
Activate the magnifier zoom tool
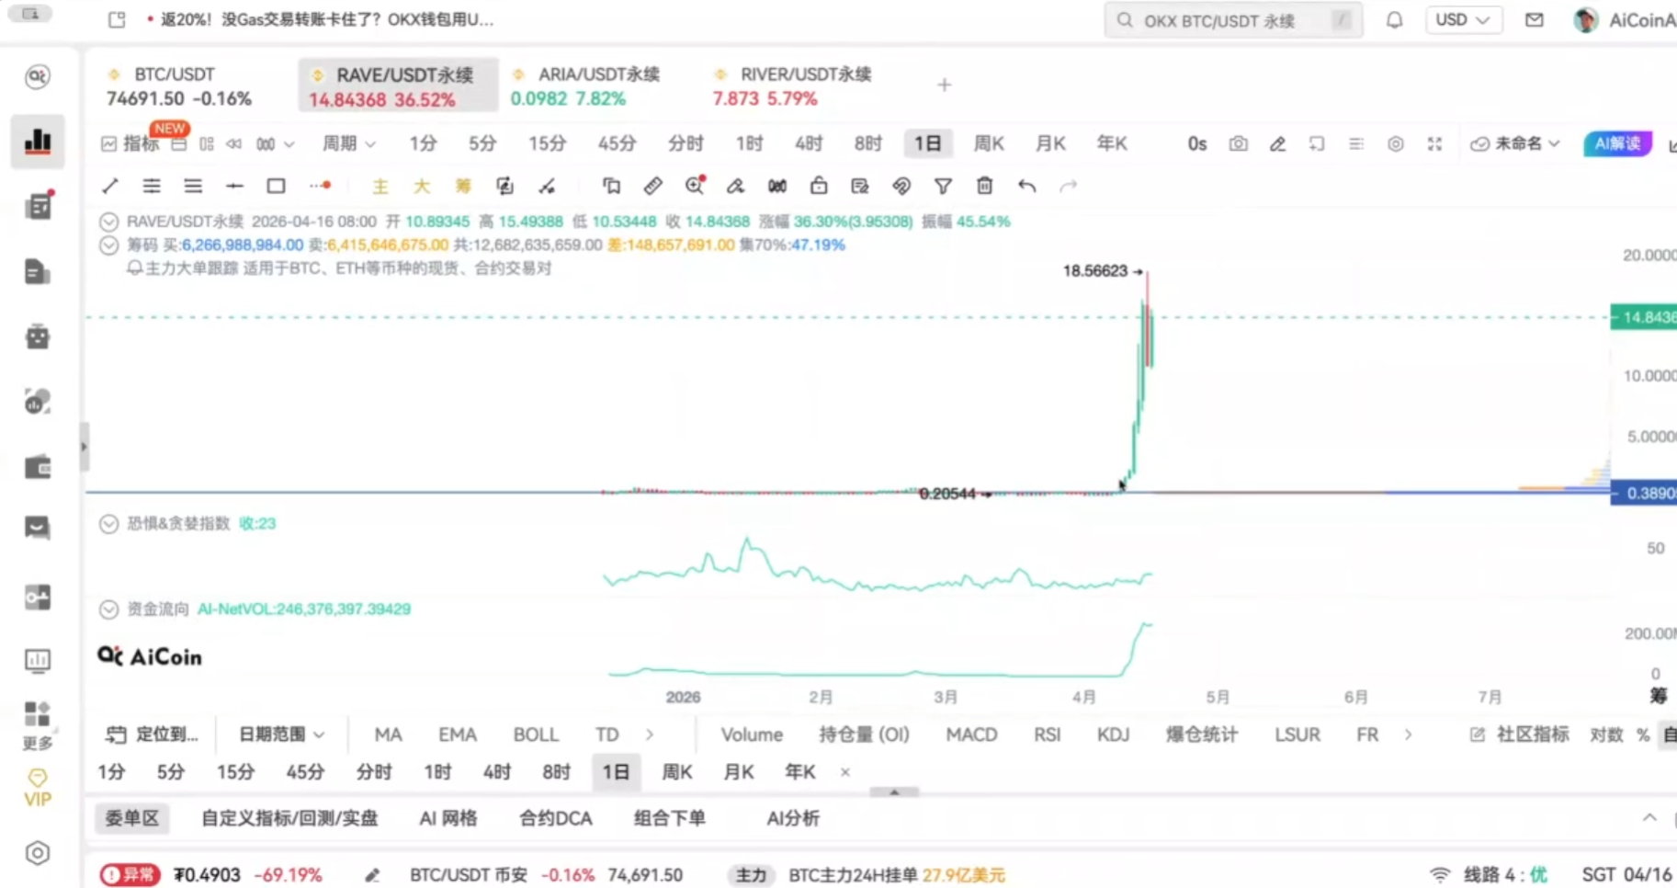coord(695,186)
